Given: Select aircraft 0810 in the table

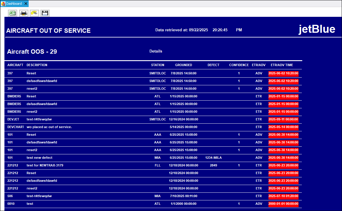Looking at the screenshot, I should pos(11,204).
